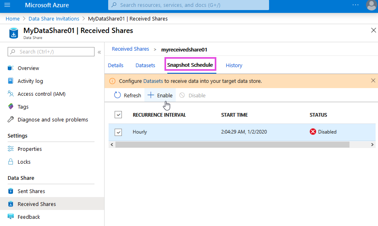The image size is (378, 226).
Task: Follow the Datasets link in the banner
Action: point(153,81)
